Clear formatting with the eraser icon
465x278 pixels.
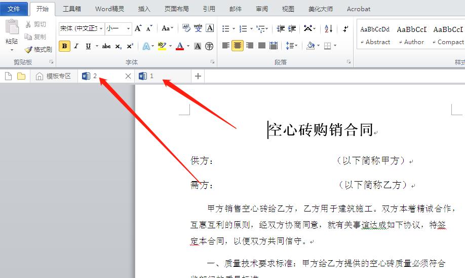pyautogui.click(x=186, y=28)
